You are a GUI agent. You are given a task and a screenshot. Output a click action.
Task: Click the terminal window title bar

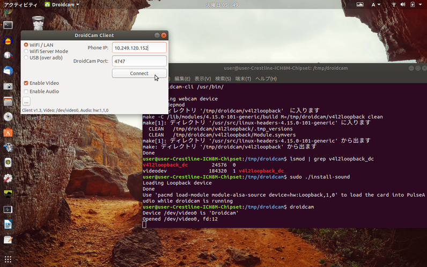tap(286, 68)
